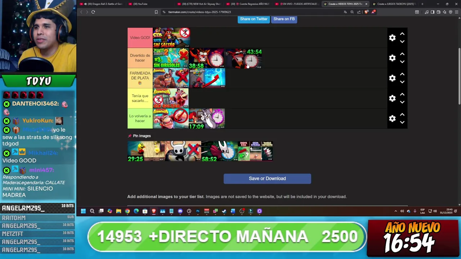461x259 pixels.
Task: Move FARMEADA DE PLATA tier up
Action: (x=402, y=74)
